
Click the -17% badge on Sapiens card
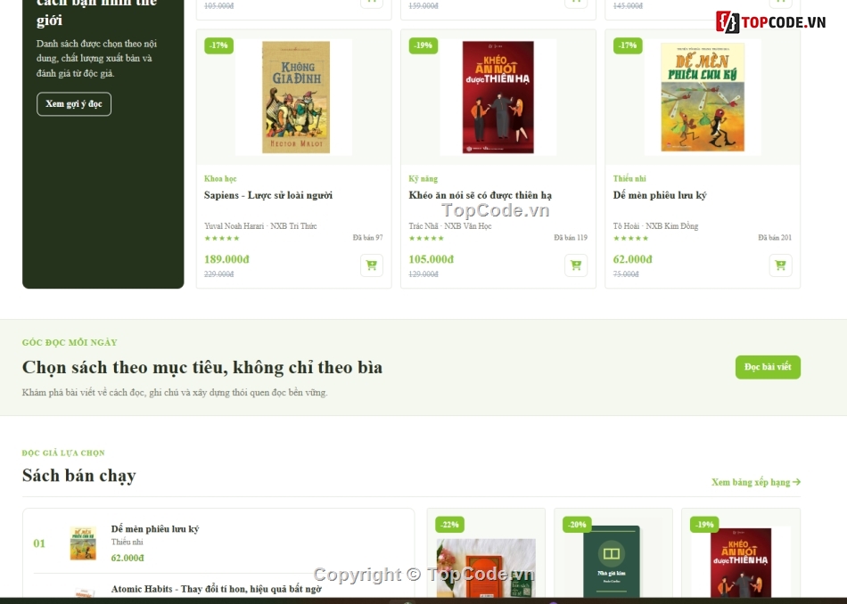[218, 45]
